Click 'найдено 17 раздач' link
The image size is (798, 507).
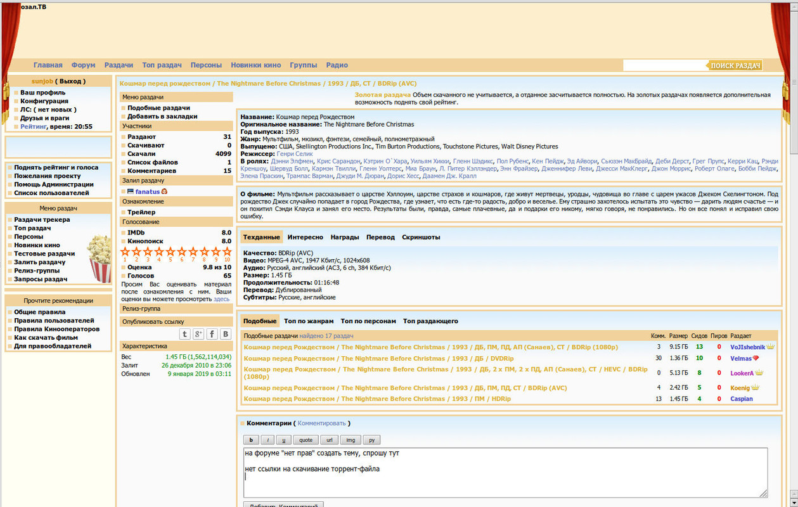(326, 336)
